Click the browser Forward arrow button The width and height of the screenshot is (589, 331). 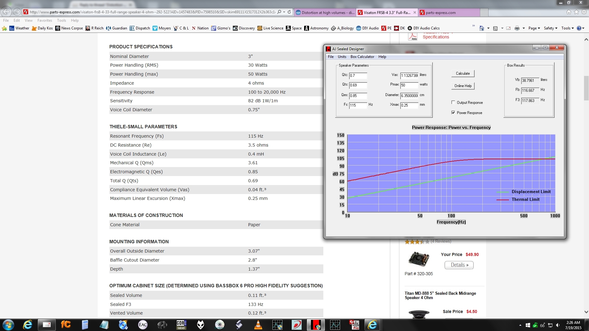tap(17, 12)
